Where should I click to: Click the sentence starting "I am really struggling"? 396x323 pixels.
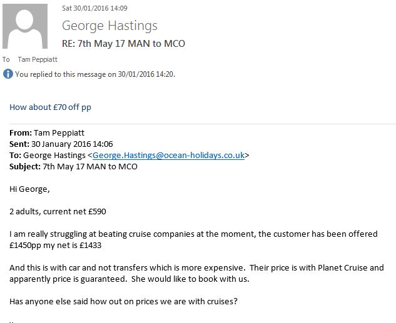pos(193,234)
